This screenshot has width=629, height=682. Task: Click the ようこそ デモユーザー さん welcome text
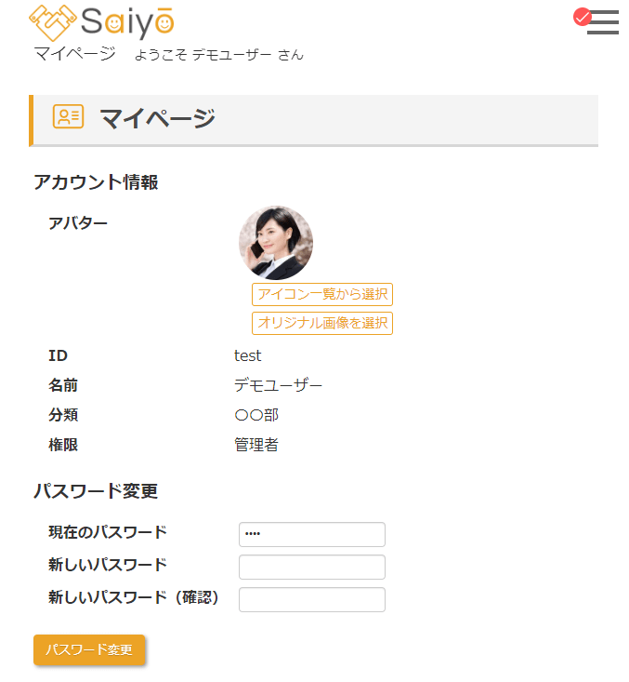pos(218,55)
